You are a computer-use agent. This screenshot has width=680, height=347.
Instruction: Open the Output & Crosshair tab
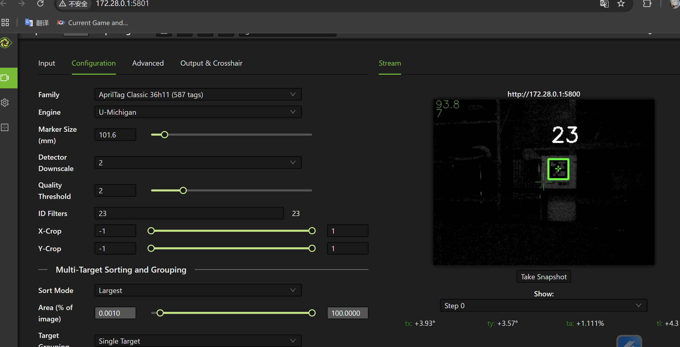[211, 63]
